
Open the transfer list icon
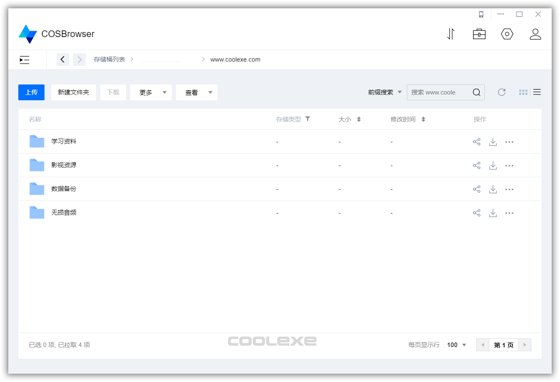click(x=451, y=34)
